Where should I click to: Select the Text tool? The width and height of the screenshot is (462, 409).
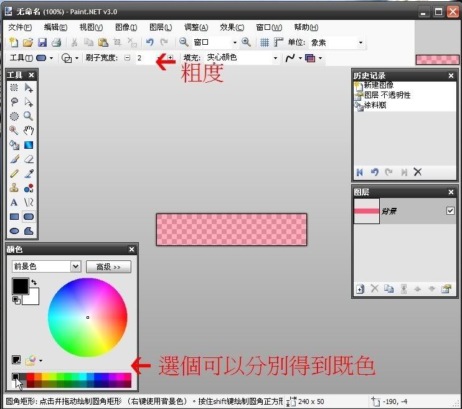pyautogui.click(x=14, y=202)
